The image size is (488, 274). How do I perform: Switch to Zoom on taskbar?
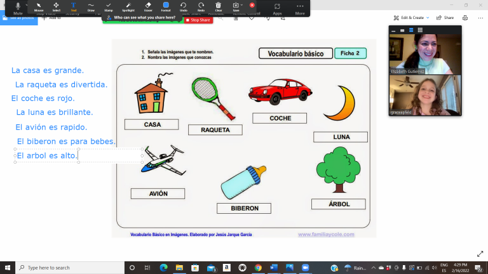(x=306, y=268)
